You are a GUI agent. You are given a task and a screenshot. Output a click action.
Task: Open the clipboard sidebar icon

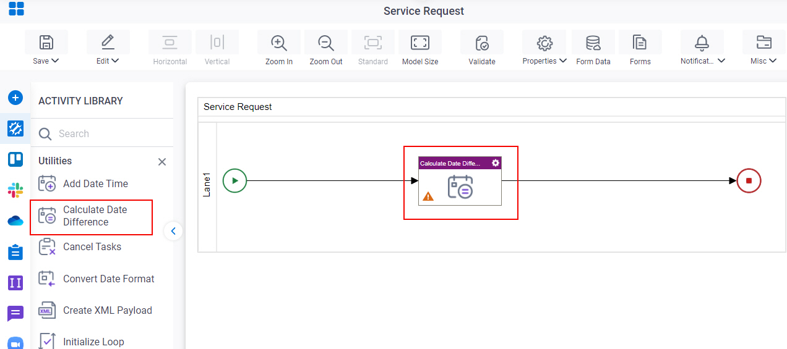[x=15, y=252]
